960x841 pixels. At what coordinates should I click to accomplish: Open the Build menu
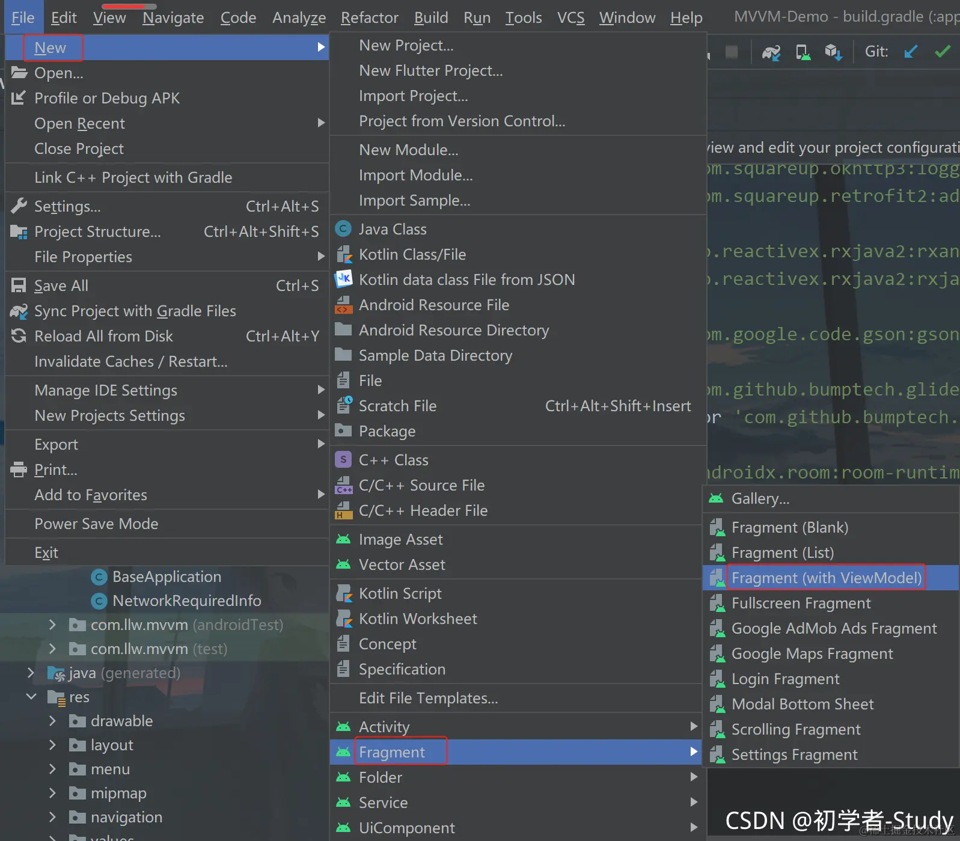(431, 17)
